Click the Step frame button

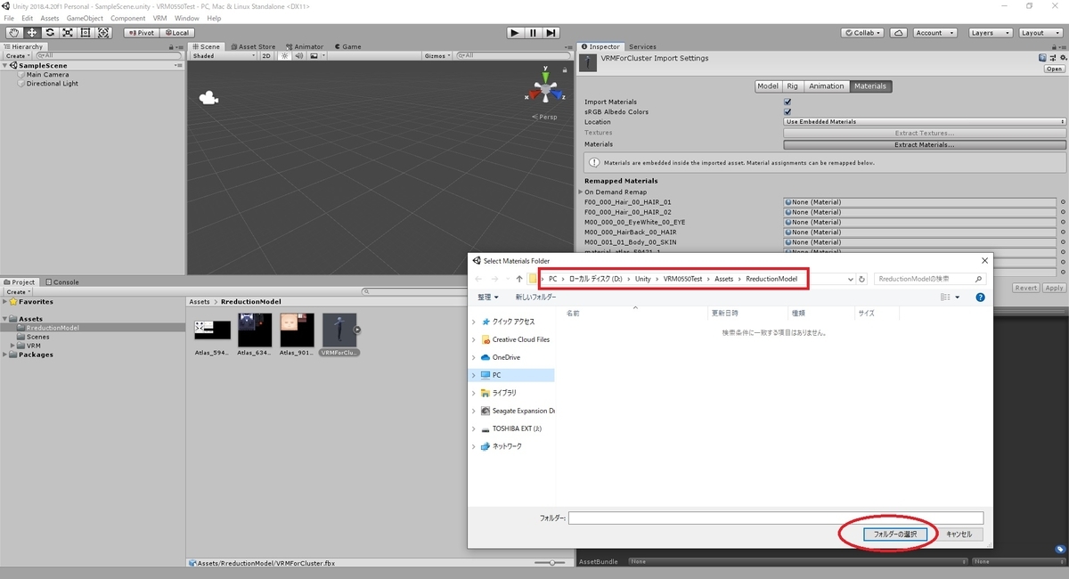click(x=551, y=33)
